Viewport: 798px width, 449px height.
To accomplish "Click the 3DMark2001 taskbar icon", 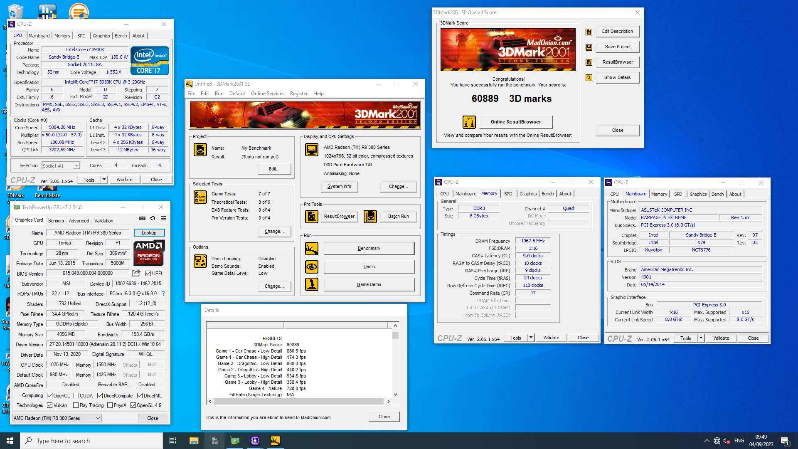I will point(275,441).
